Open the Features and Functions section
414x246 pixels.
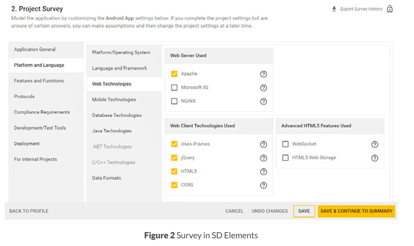[x=46, y=81]
